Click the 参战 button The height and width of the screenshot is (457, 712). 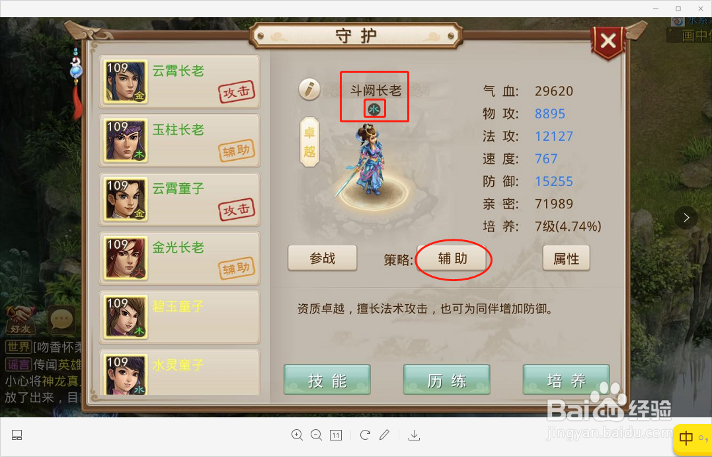323,259
